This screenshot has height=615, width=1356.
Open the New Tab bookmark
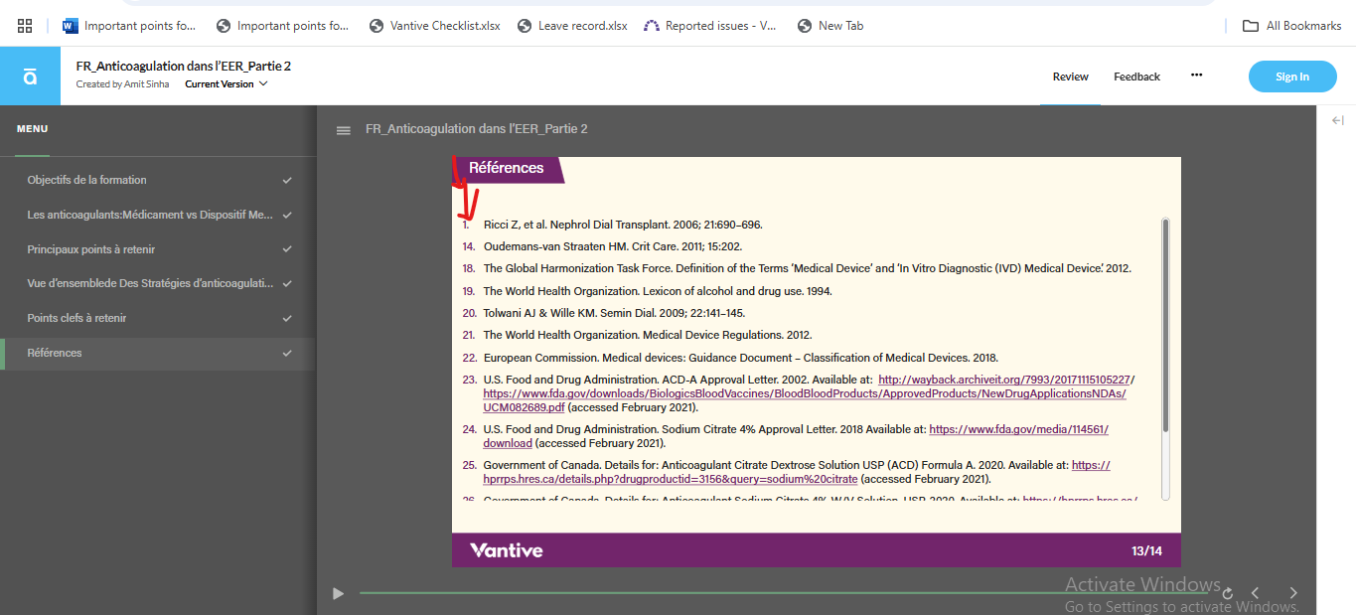[829, 26]
